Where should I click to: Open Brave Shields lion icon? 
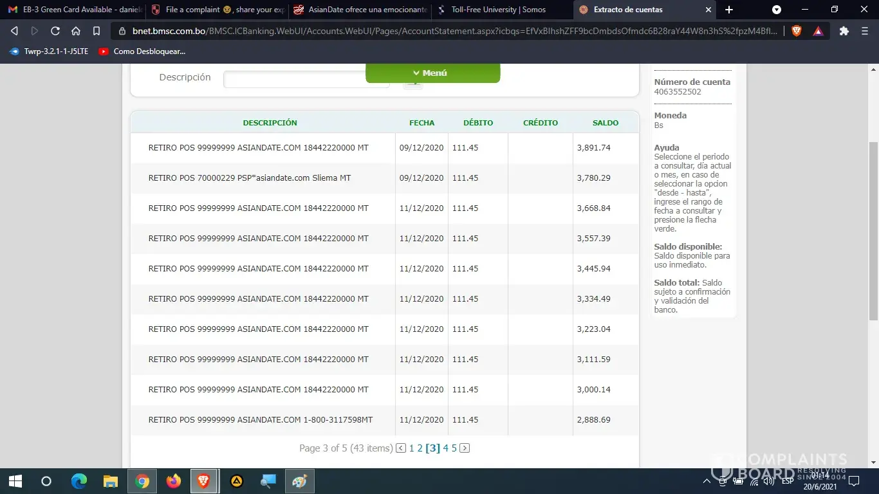[797, 31]
